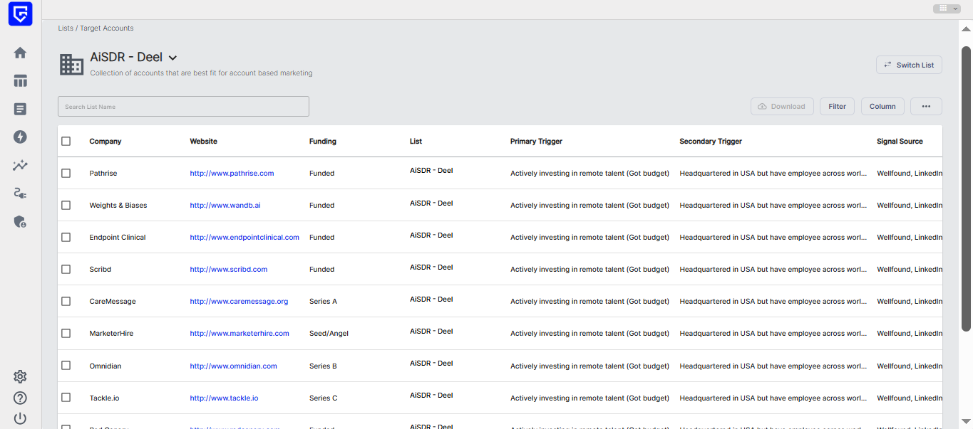Open the help question mark icon
The width and height of the screenshot is (973, 429).
[20, 398]
